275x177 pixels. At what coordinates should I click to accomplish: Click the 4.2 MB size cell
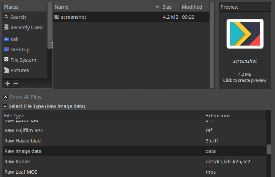[171, 17]
